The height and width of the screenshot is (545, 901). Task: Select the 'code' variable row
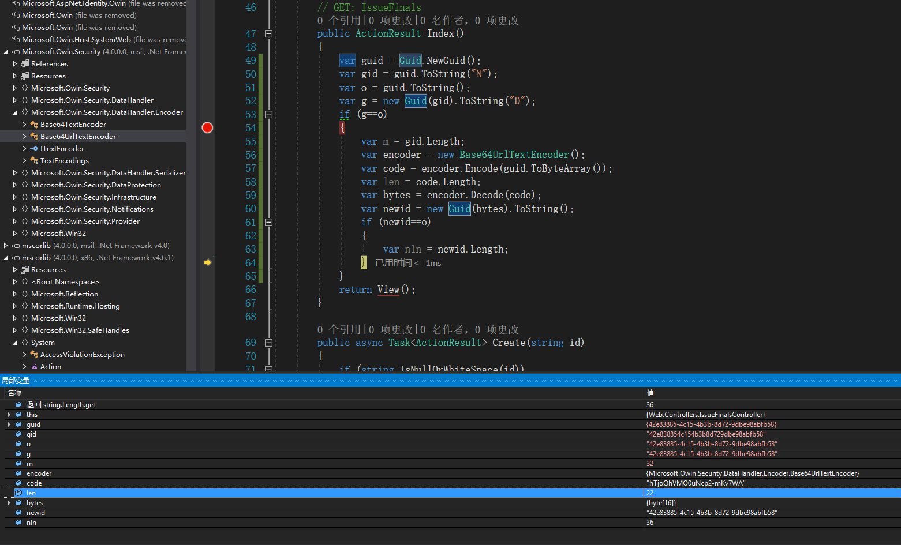click(34, 483)
